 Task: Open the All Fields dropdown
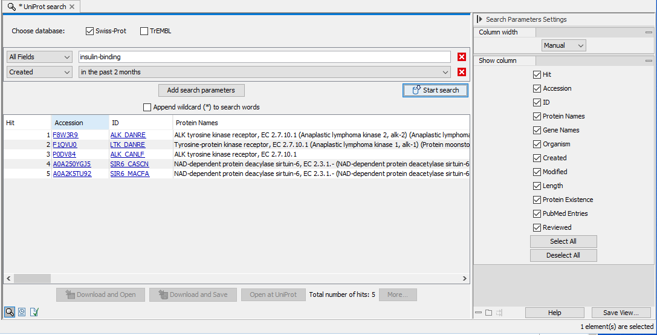[39, 57]
